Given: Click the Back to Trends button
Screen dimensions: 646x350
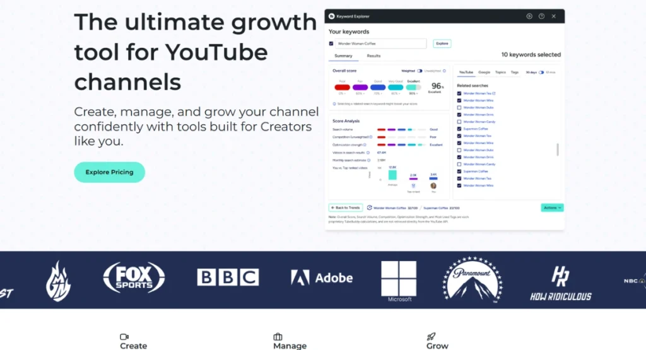Looking at the screenshot, I should [346, 208].
